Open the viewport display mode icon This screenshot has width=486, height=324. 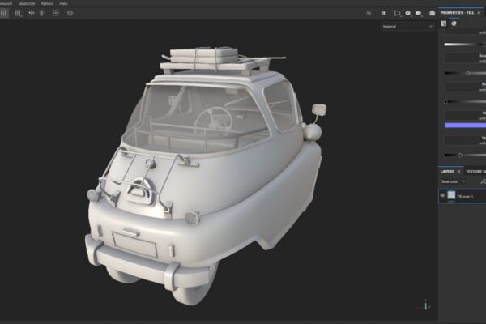click(398, 13)
